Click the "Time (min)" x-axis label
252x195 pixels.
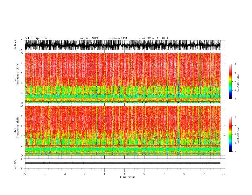[x=127, y=177]
